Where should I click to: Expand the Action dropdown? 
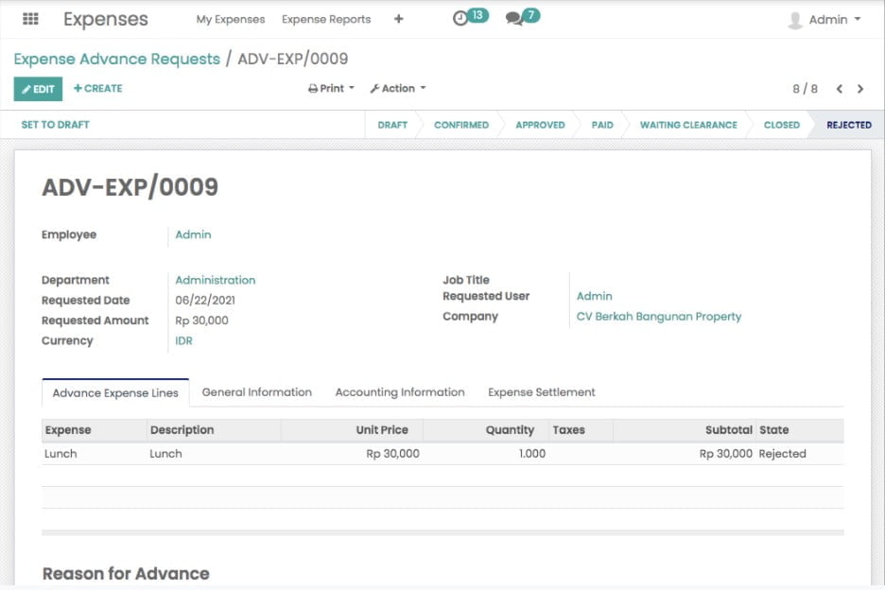coord(397,89)
